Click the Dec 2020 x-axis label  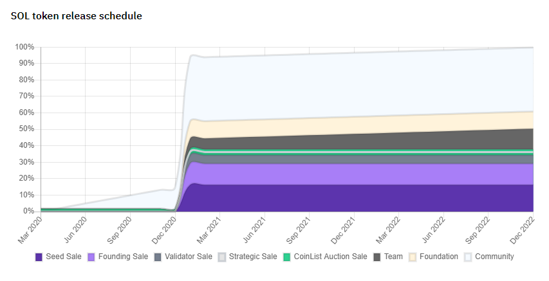pos(164,230)
